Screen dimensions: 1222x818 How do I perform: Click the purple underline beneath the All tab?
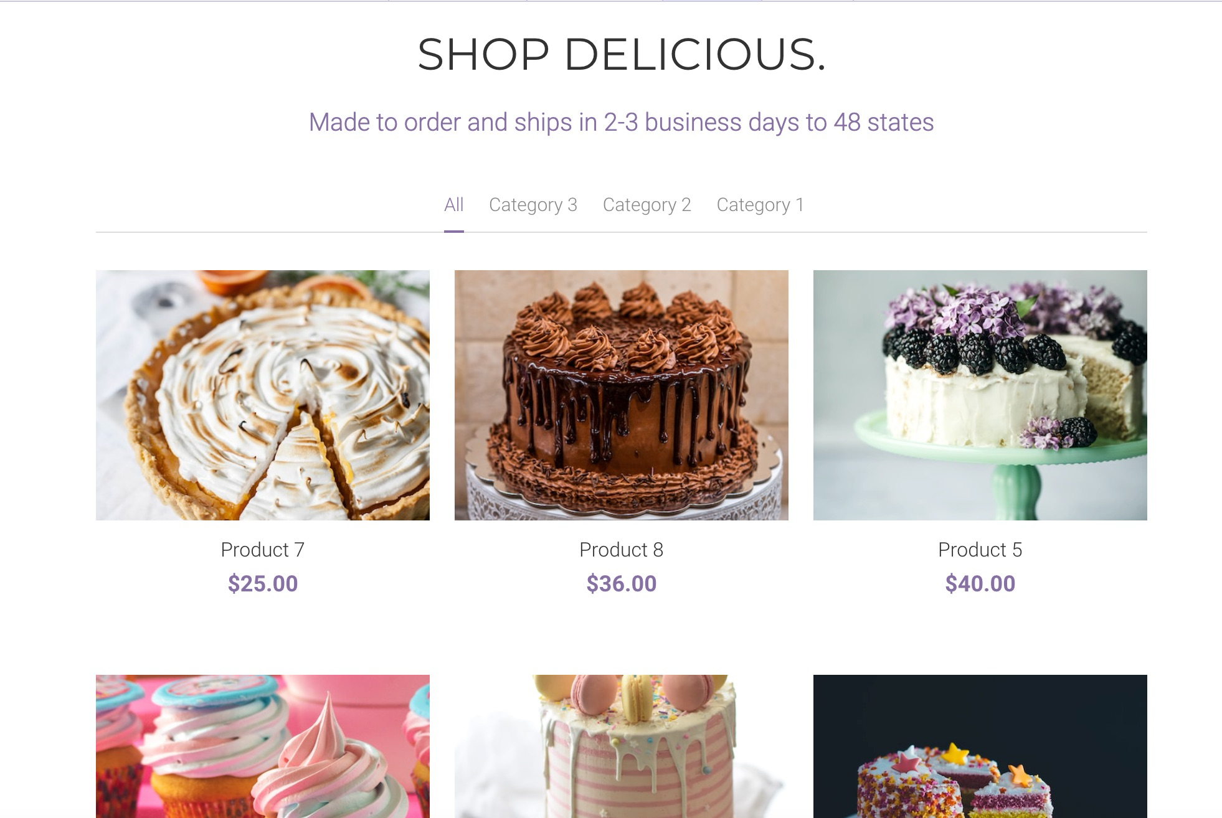pyautogui.click(x=454, y=231)
